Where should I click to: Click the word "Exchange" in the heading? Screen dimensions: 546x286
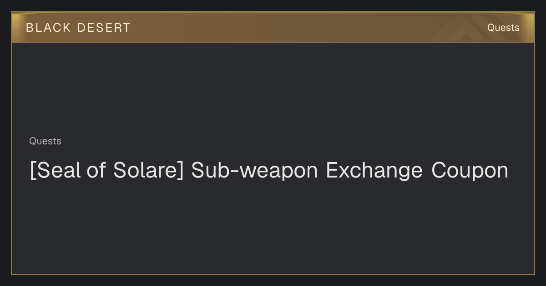374,171
